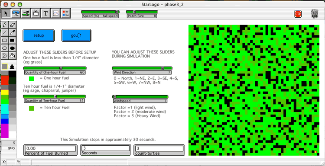Viewport: 325px width, 166px height.
Task: Select the outlined rectangle tool
Action: click(x=5, y=40)
